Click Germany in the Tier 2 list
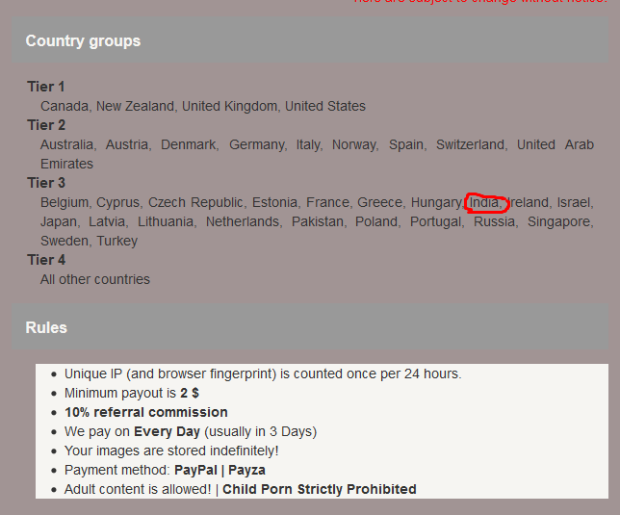 tap(257, 144)
